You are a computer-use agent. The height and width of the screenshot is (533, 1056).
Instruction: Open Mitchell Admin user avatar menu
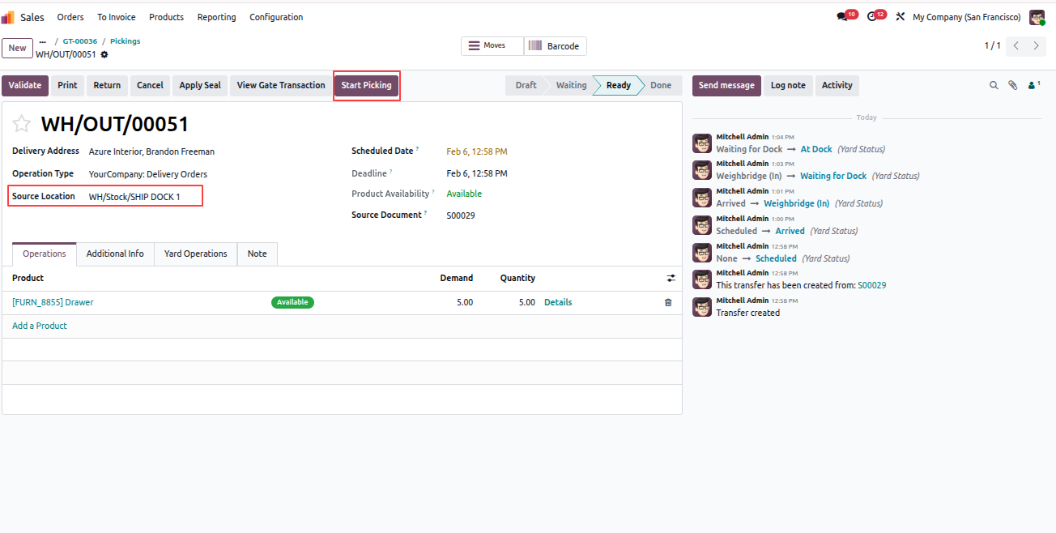pyautogui.click(x=1037, y=17)
